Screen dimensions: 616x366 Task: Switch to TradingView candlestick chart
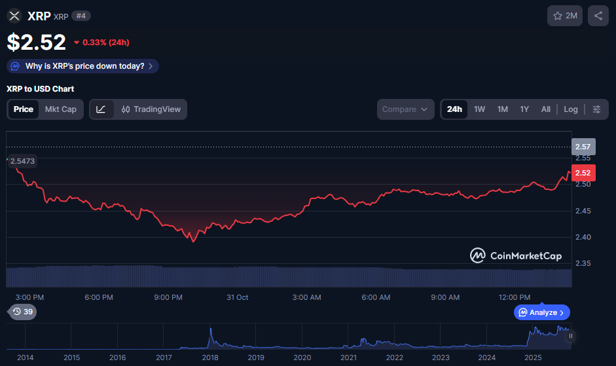click(151, 109)
